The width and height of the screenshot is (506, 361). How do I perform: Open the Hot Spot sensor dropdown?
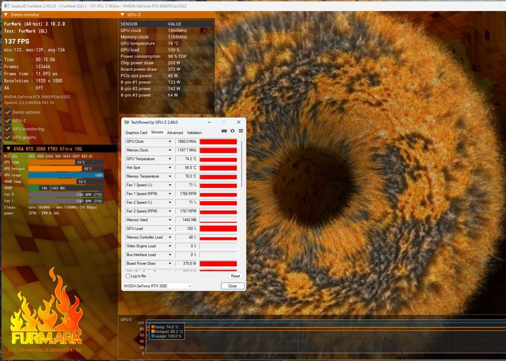(170, 168)
